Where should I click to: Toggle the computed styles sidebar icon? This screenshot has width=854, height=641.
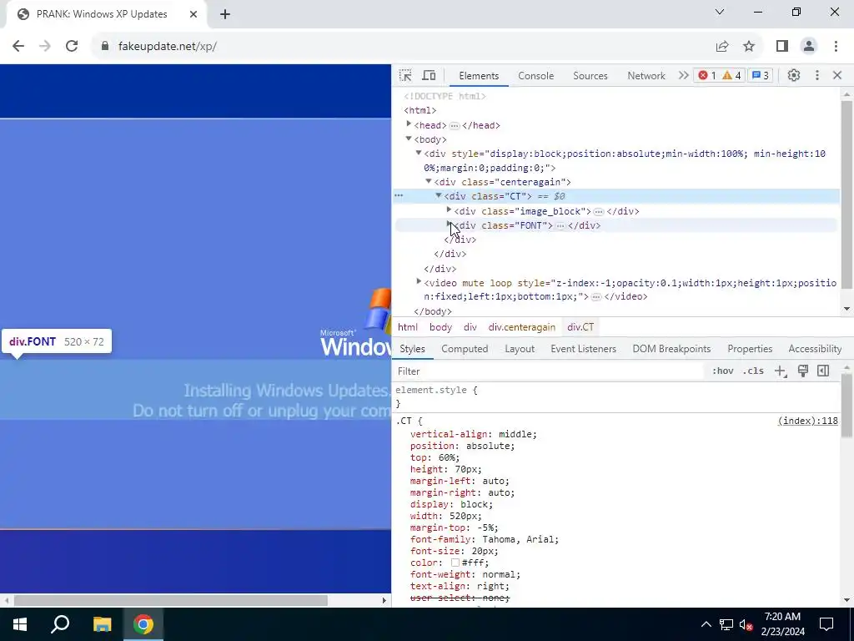click(x=823, y=371)
